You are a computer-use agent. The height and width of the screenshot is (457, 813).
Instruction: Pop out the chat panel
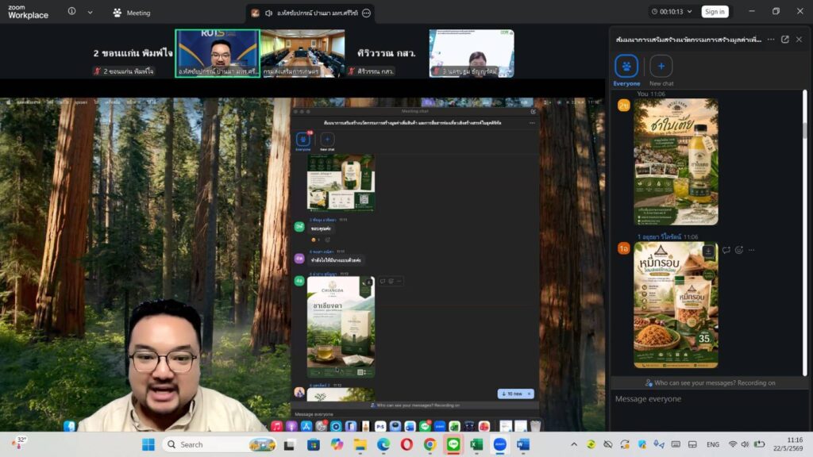(x=785, y=40)
